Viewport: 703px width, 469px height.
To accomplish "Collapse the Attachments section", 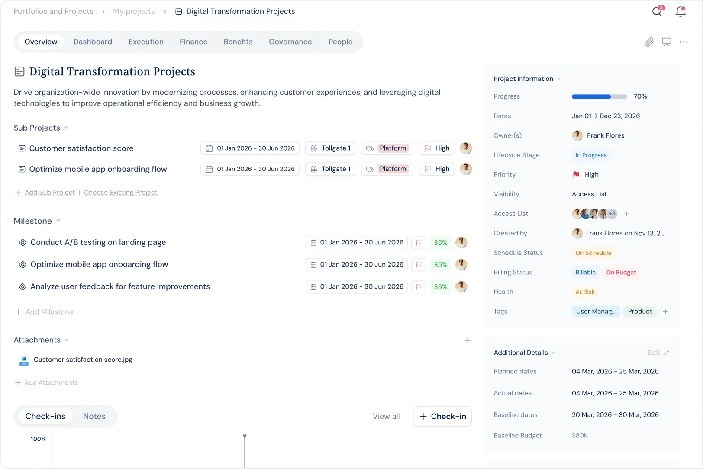I will tap(67, 340).
